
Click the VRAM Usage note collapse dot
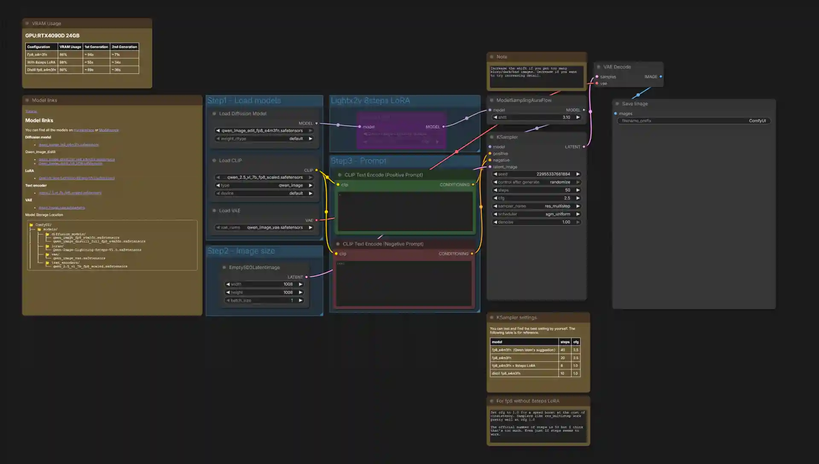27,23
